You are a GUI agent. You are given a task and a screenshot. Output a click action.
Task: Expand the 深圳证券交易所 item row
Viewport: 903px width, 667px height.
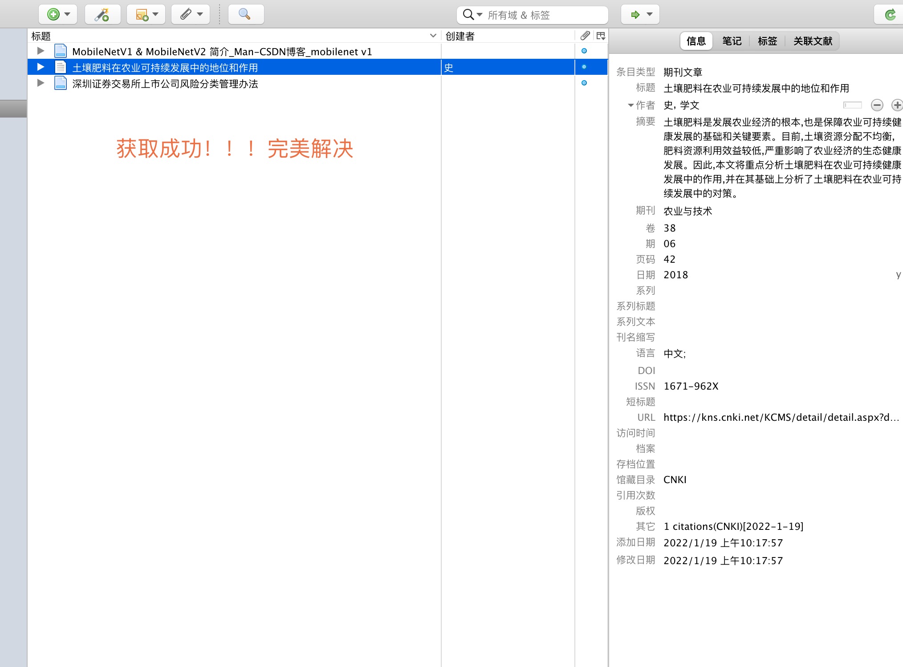click(41, 83)
